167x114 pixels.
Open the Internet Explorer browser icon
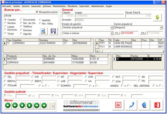[x=144, y=105]
